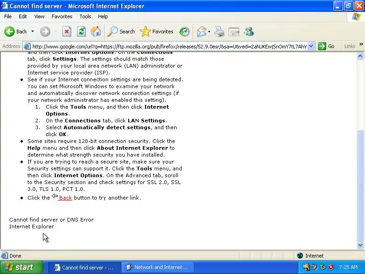Image resolution: width=365 pixels, height=274 pixels.
Task: Click 'Cannot find server or DNS Error' text
Action: [51, 220]
